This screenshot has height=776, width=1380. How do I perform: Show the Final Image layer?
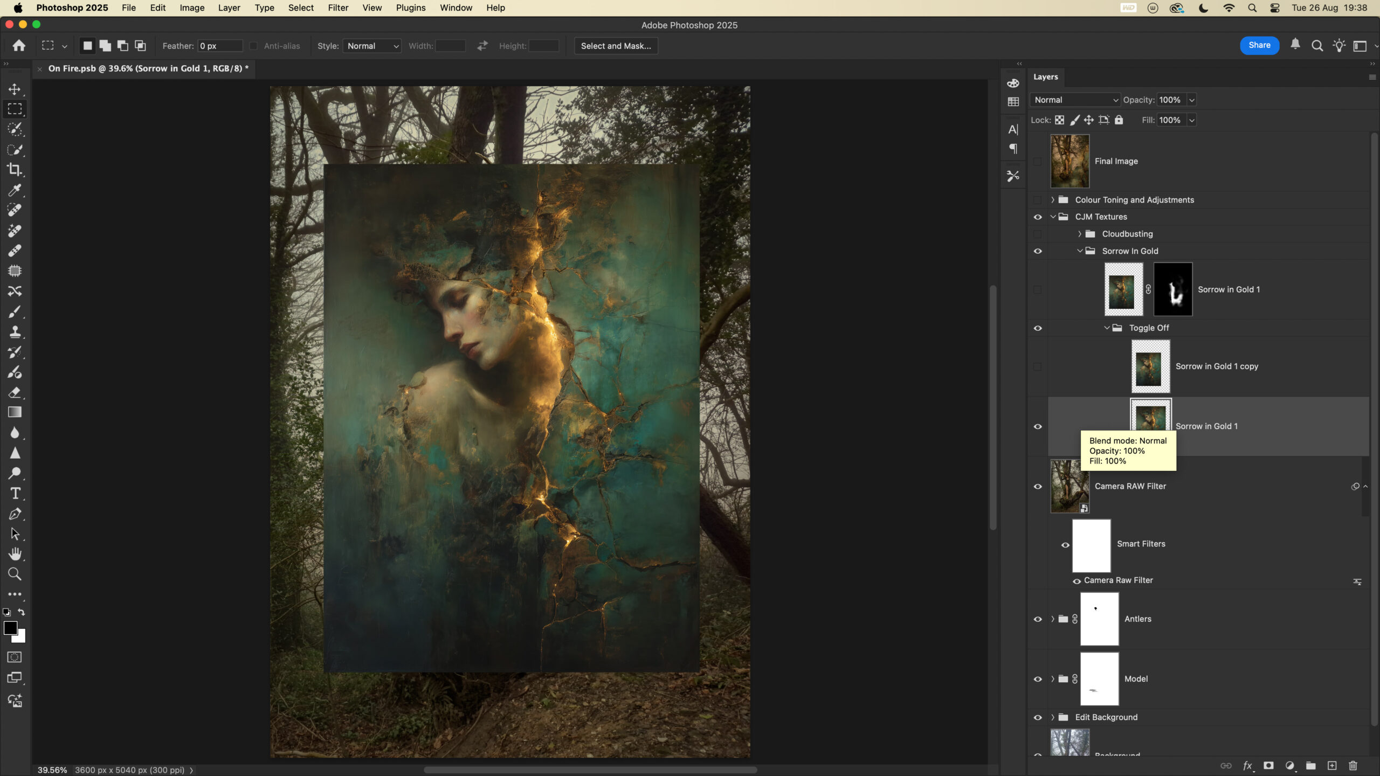[1038, 161]
